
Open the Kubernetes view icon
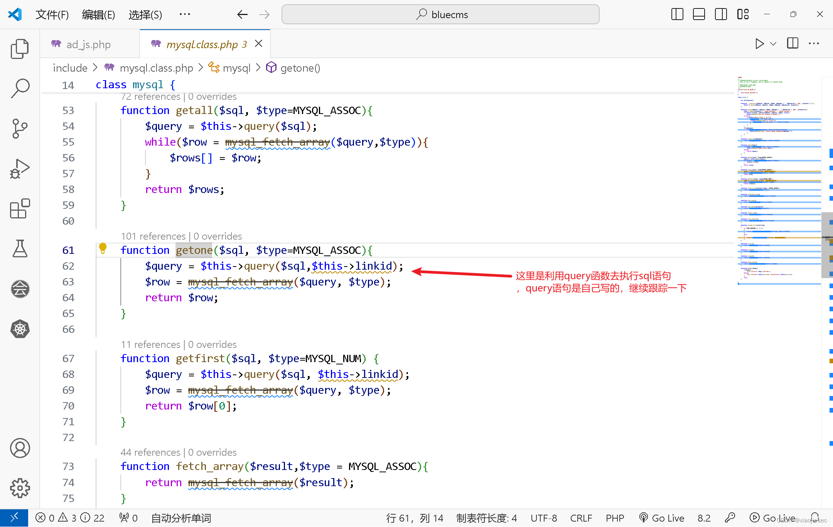click(x=19, y=329)
